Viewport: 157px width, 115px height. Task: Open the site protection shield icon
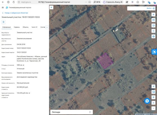[19, 2]
